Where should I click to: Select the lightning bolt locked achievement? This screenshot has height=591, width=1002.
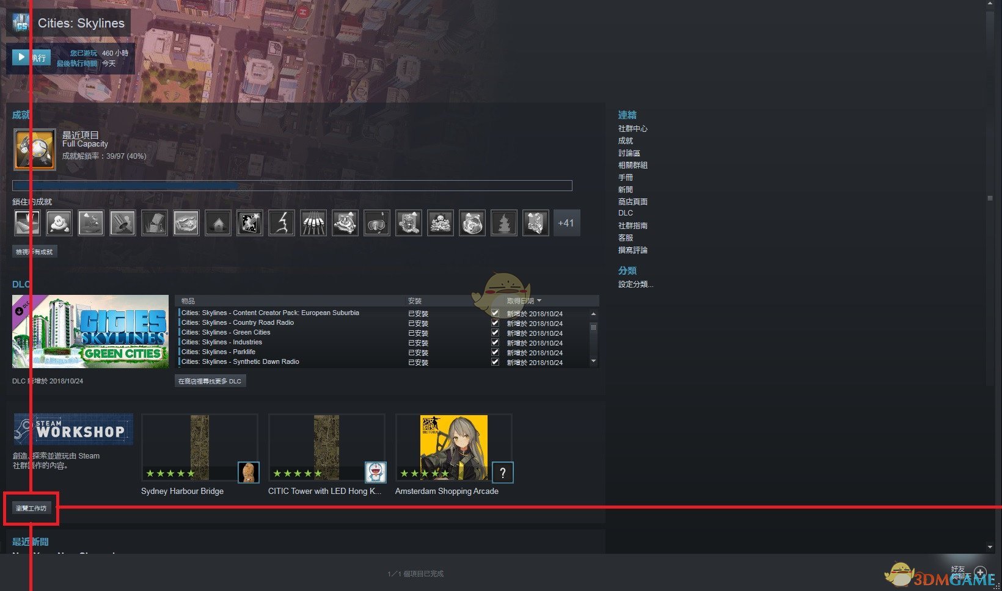pyautogui.click(x=282, y=223)
